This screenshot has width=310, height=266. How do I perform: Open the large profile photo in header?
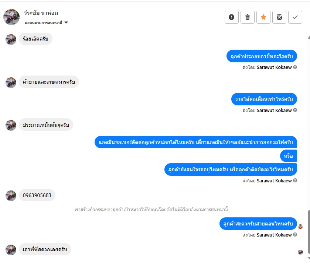click(11, 17)
